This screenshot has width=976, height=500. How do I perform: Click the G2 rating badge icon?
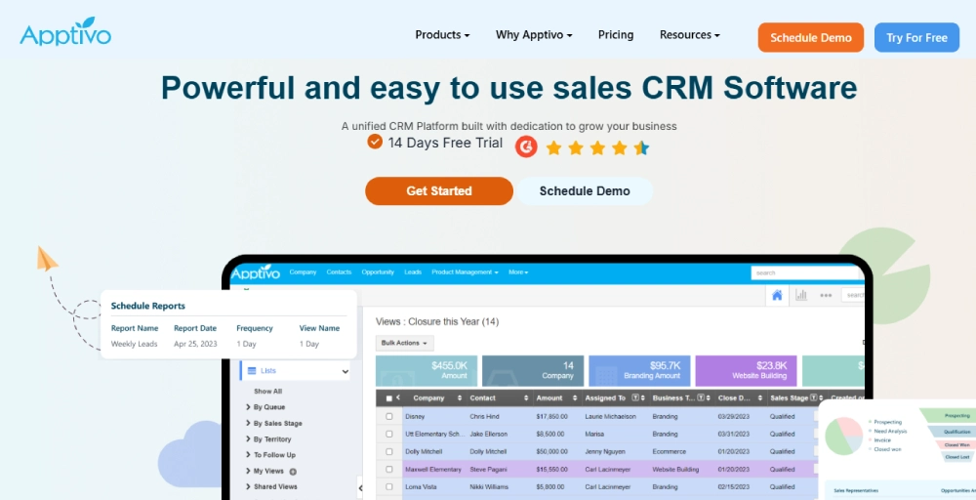point(526,146)
